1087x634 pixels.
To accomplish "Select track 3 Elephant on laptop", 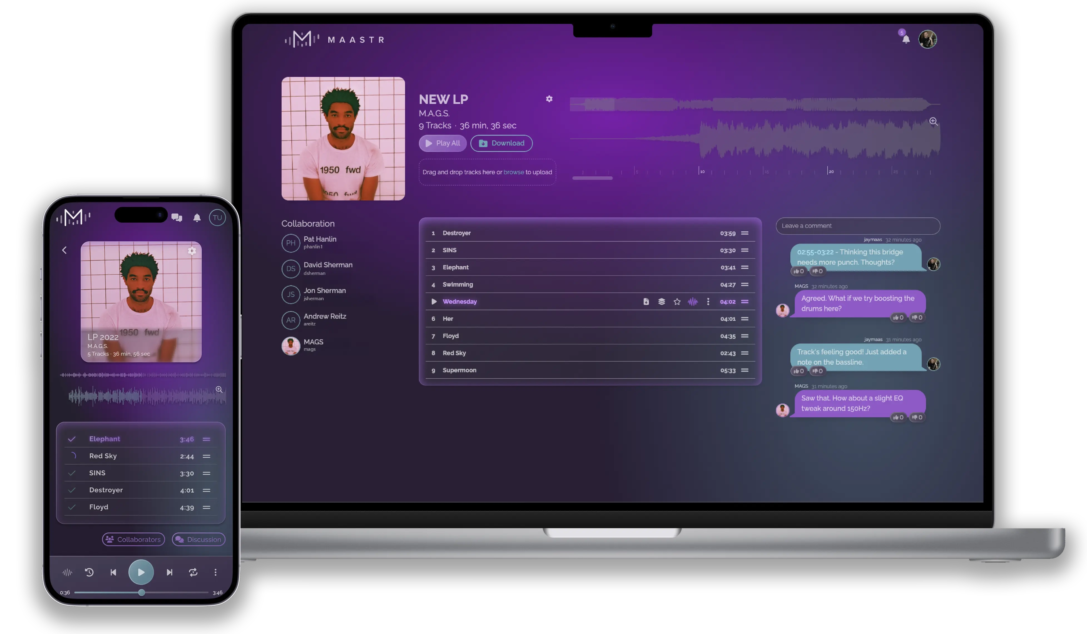I will pyautogui.click(x=590, y=267).
